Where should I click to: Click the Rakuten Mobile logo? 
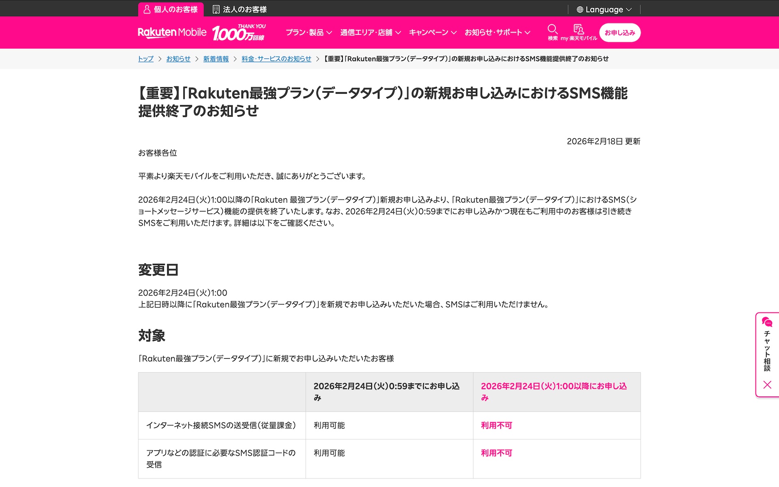(x=172, y=32)
